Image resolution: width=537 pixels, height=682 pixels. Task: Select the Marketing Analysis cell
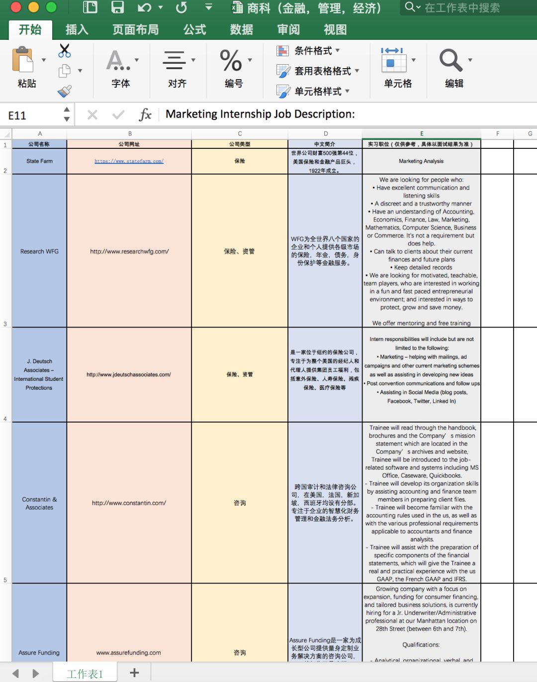click(422, 161)
